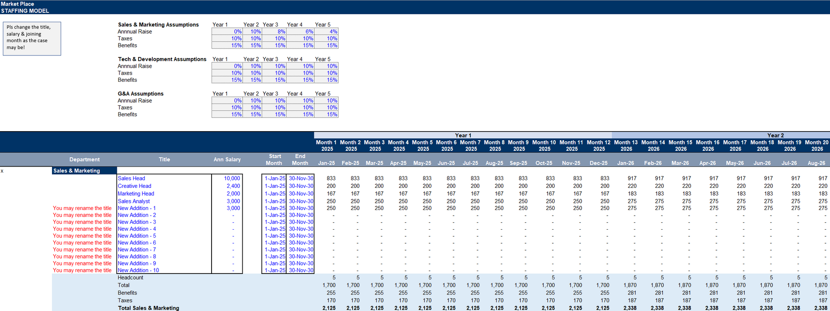The height and width of the screenshot is (311, 830).
Task: Click the instruction note box about changing titles
Action: point(32,38)
